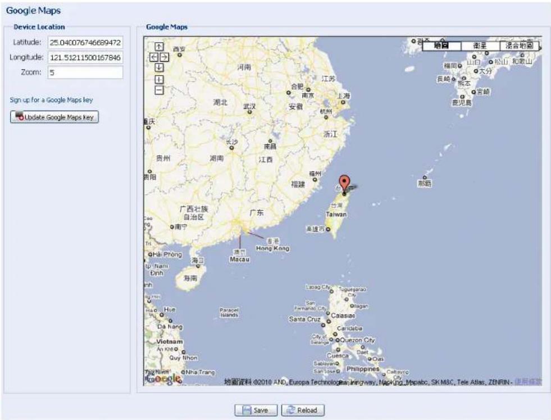Click the 海南 island label
Image resolution: width=551 pixels, height=420 pixels.
pyautogui.click(x=190, y=278)
